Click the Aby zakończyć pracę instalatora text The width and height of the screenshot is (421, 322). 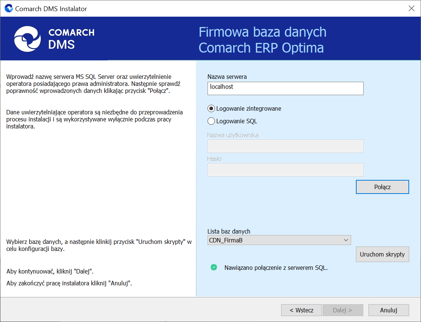coord(69,283)
